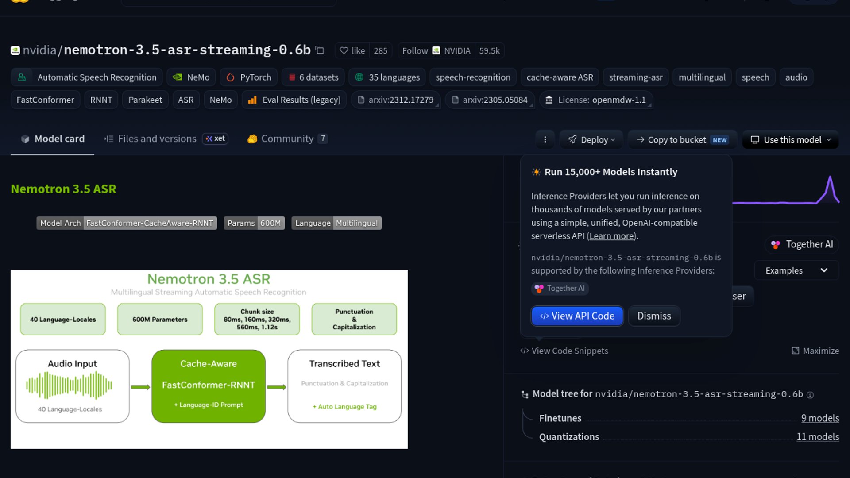Expand the Examples dropdown
This screenshot has width=850, height=478.
pyautogui.click(x=796, y=270)
